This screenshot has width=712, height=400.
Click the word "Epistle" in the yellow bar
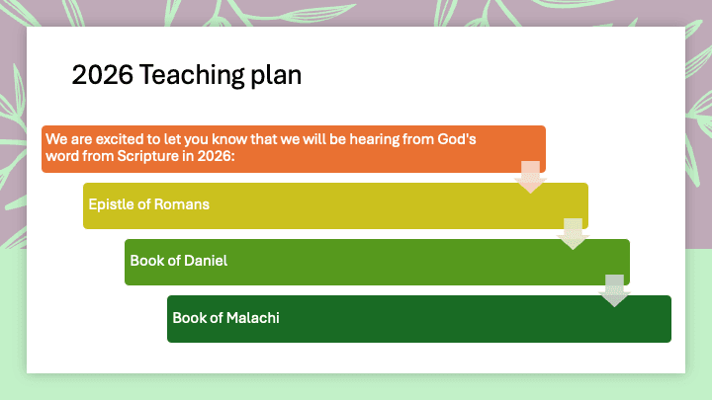pos(111,204)
